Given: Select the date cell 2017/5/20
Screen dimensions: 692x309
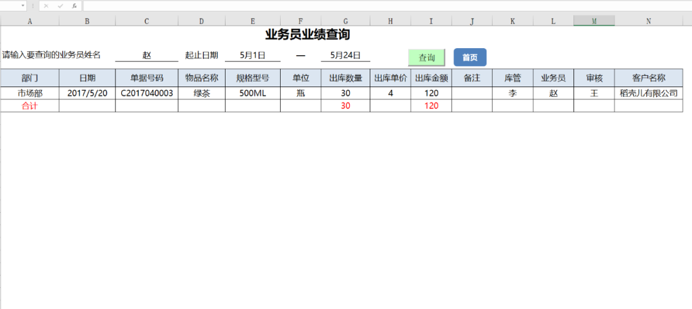Looking at the screenshot, I should [87, 94].
